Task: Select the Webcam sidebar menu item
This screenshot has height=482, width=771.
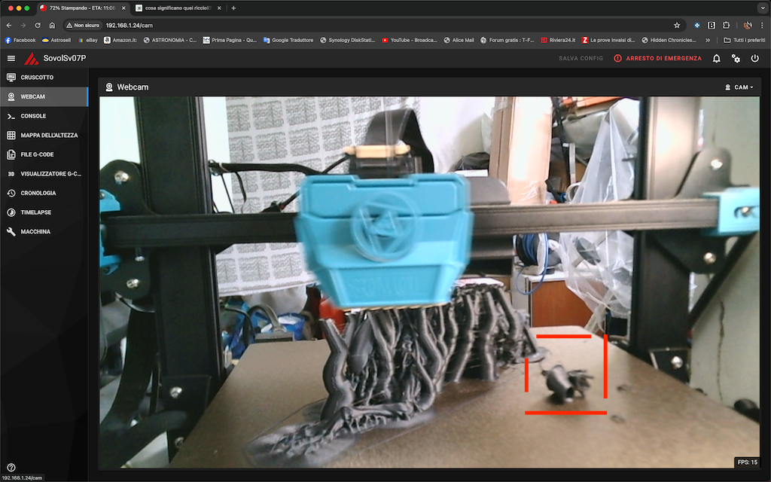Action: tap(33, 97)
